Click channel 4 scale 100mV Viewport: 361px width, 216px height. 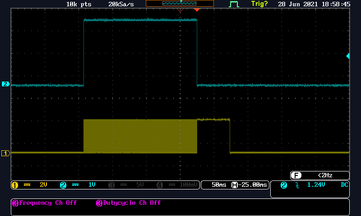click(188, 185)
